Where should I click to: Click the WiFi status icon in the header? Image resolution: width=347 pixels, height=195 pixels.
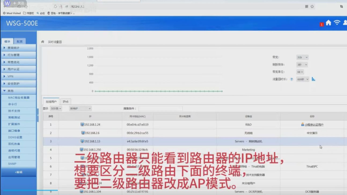[x=336, y=24]
